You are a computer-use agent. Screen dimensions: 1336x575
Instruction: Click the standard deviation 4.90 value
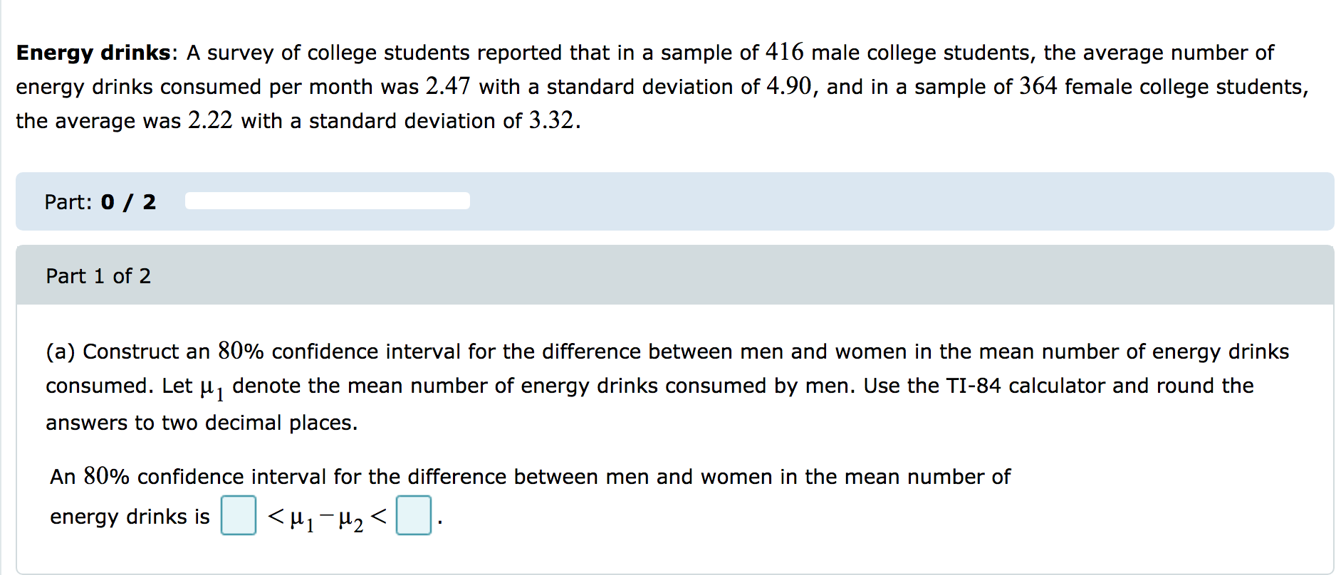click(x=788, y=85)
